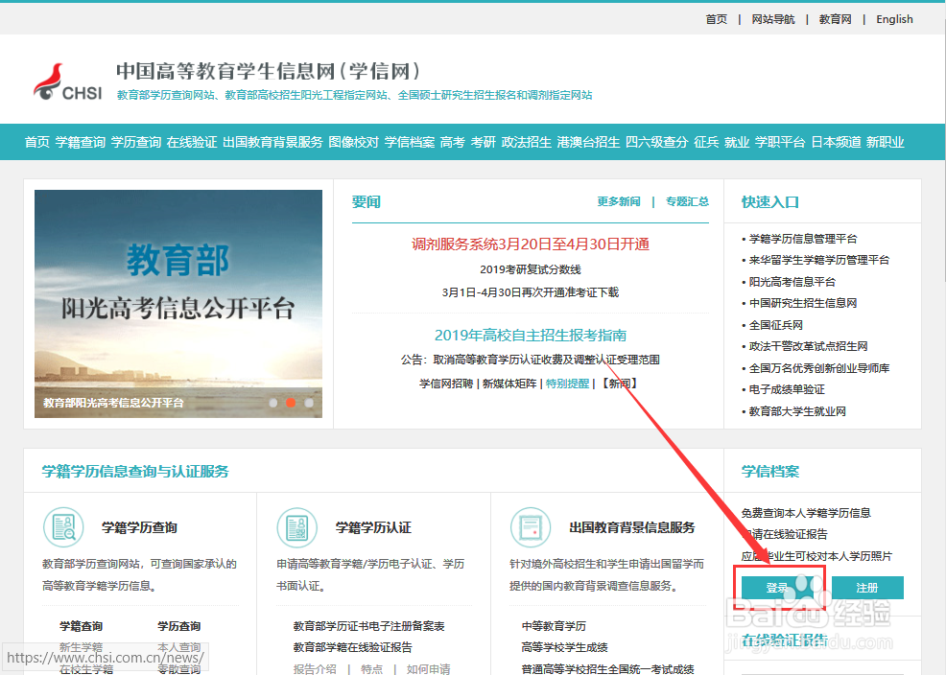Open 免费查询本人学籍学历信息 link
Viewport: 946px width, 675px height.
click(805, 513)
